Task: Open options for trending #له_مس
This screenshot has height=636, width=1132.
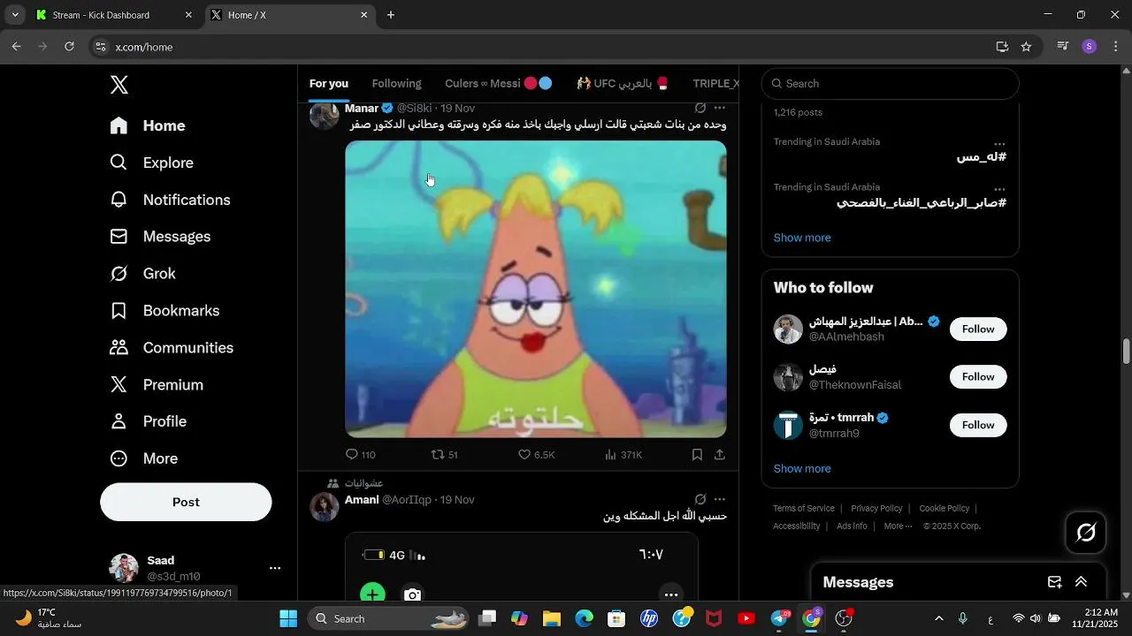Action: [999, 143]
